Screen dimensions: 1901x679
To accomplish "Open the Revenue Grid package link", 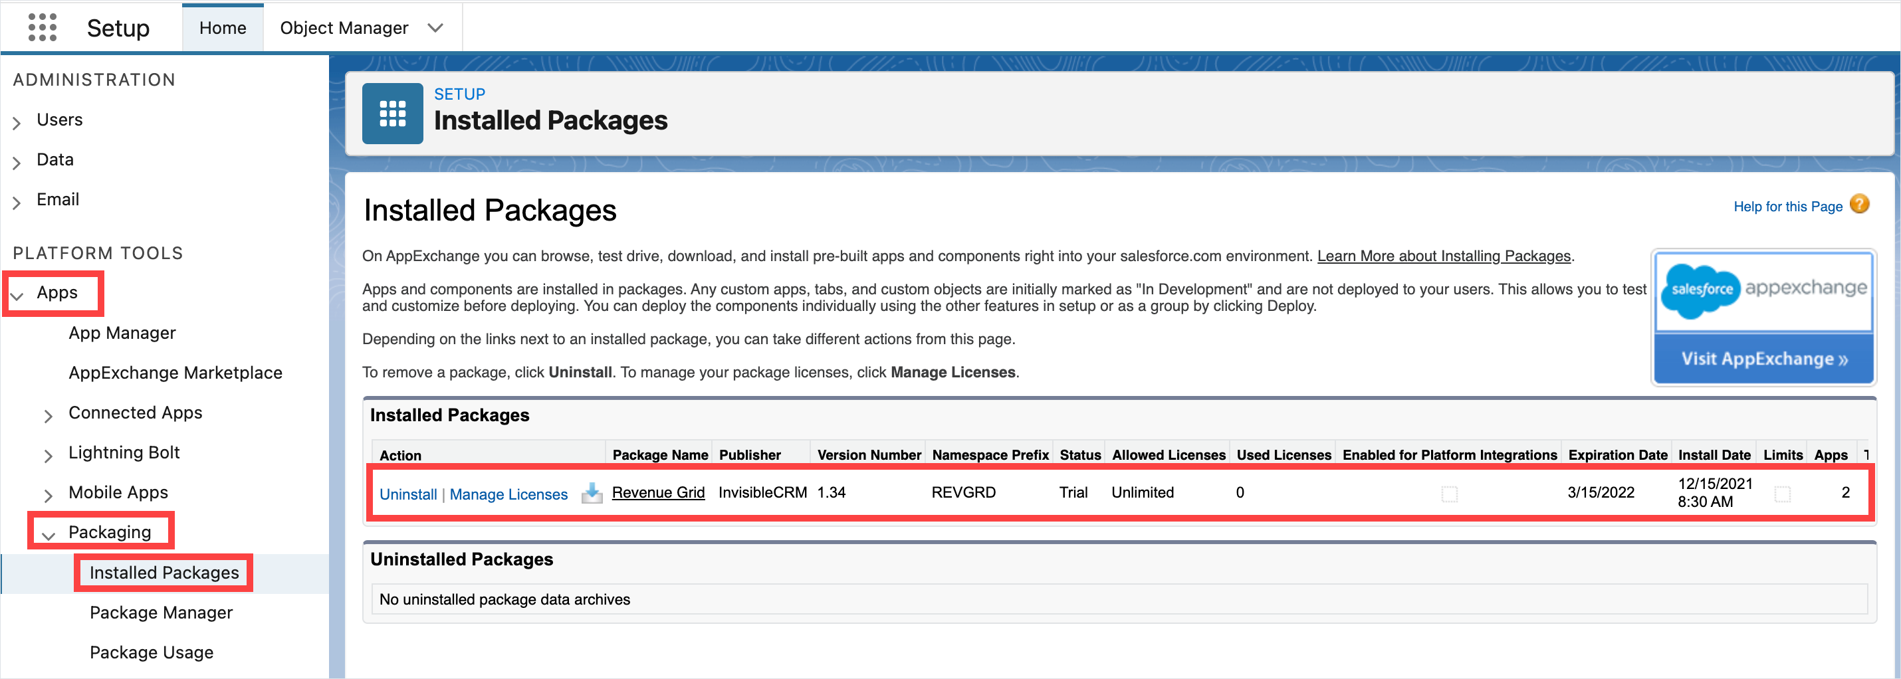I will tap(658, 492).
